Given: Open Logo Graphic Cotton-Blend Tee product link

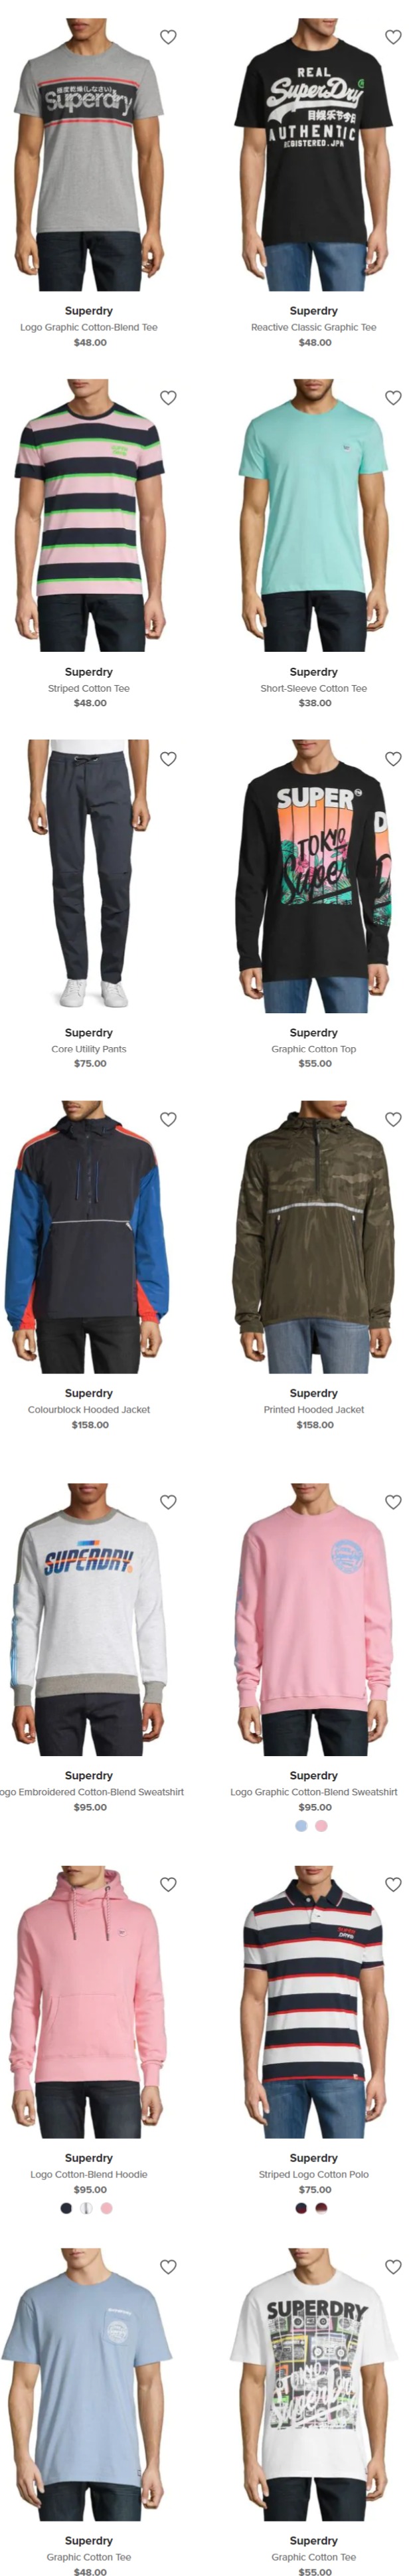Looking at the screenshot, I should coord(89,327).
